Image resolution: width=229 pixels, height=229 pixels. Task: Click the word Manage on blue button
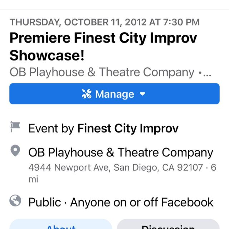pyautogui.click(x=114, y=94)
